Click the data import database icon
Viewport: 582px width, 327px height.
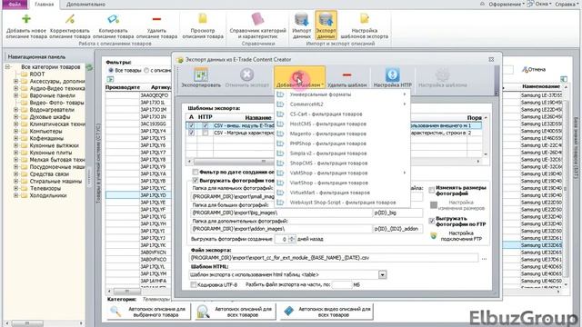point(301,19)
